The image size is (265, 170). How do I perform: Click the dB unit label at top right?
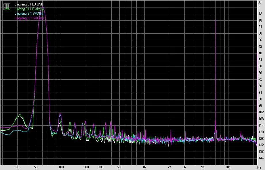tap(260, 2)
